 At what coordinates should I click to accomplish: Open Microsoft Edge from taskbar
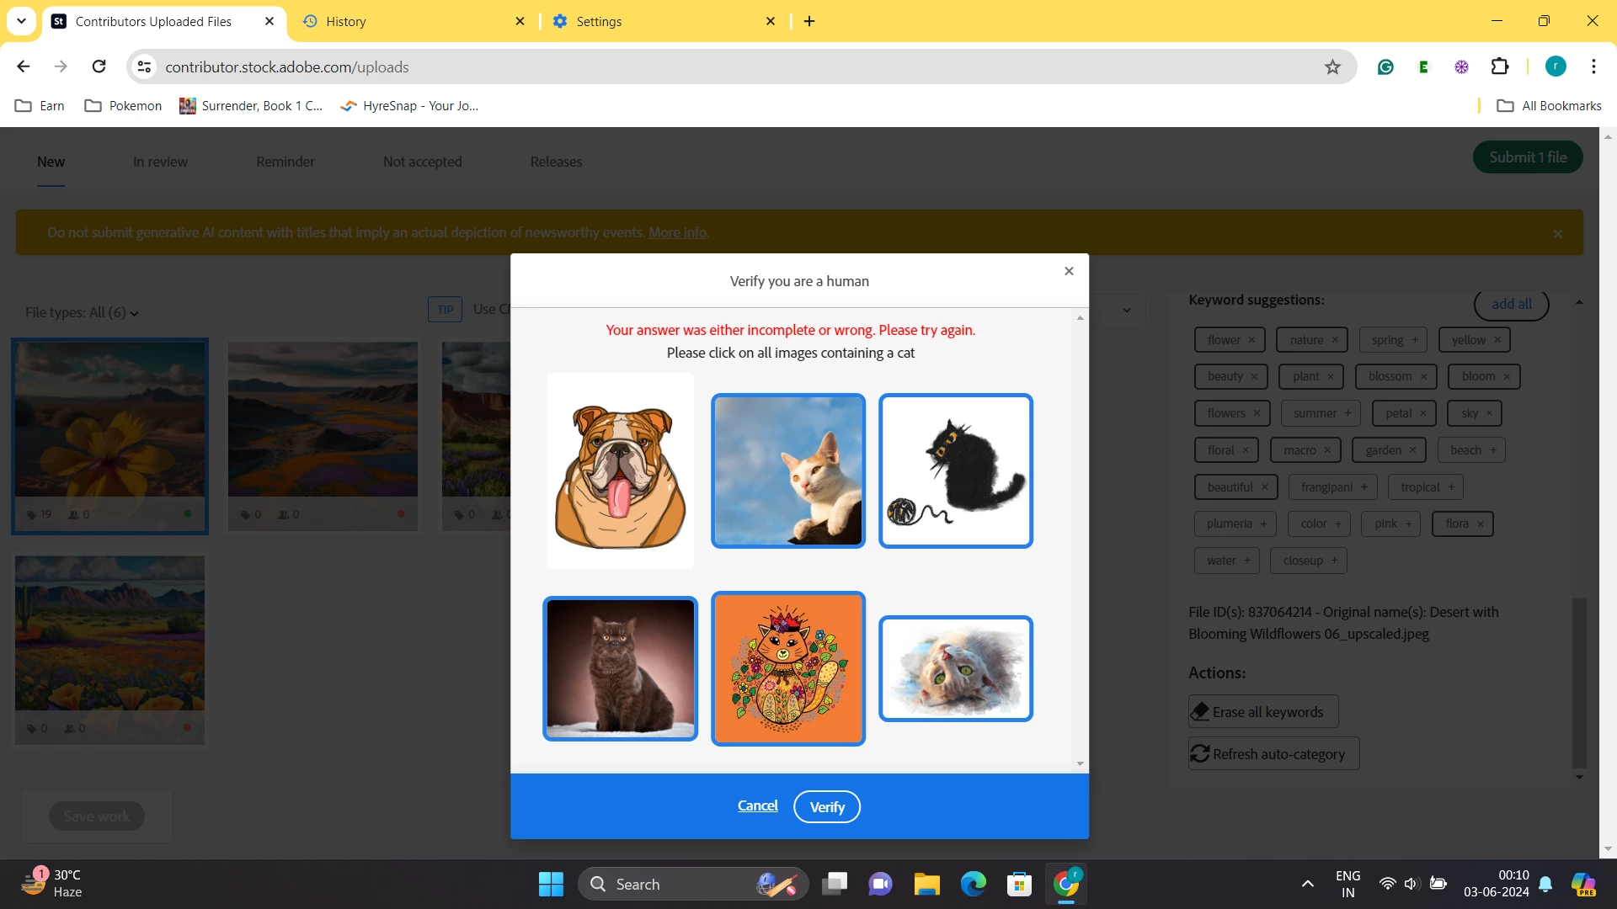973,884
